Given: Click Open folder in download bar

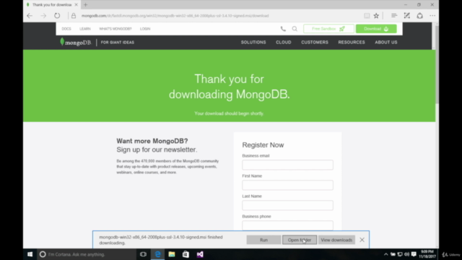Looking at the screenshot, I should (300, 240).
